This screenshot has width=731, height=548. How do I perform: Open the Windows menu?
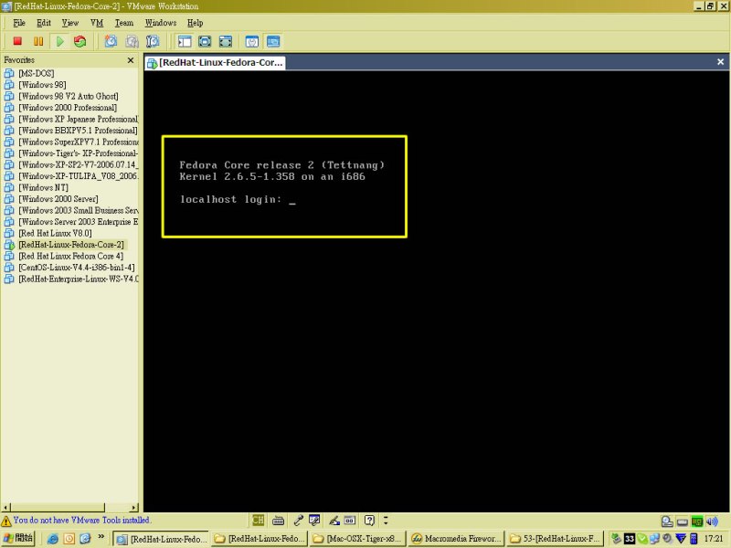point(161,23)
